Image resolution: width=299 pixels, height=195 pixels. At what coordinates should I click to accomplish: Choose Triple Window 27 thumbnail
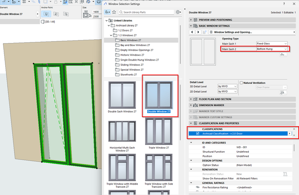pos(158,131)
